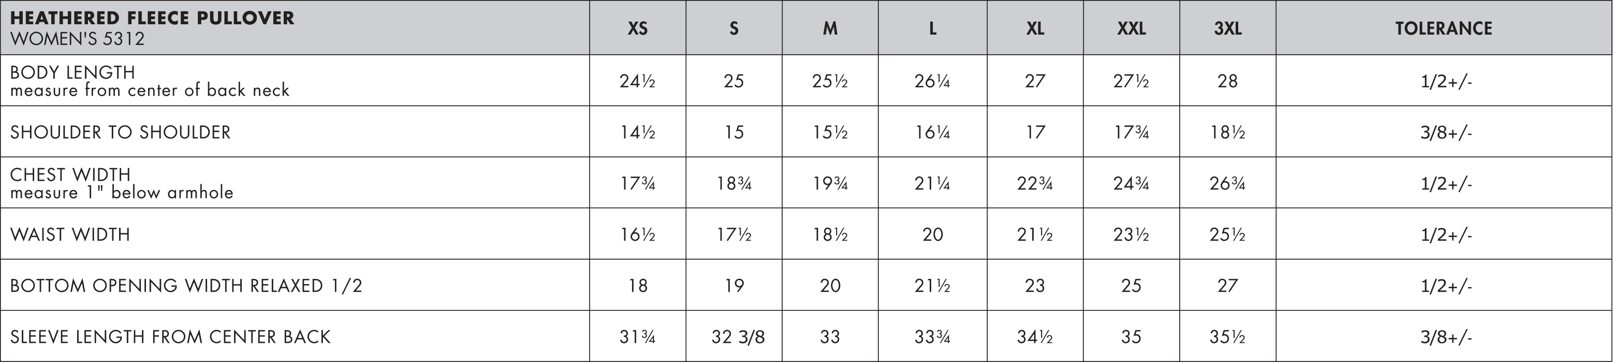
Task: Select the TOLERANCE column header
Action: 1443,28
